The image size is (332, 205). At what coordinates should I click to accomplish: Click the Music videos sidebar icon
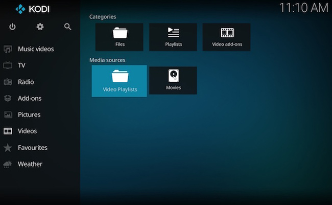(8, 49)
